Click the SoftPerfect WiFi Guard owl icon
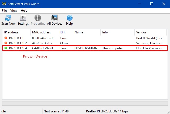Viewport: 170px width, 114px height. (4, 4)
